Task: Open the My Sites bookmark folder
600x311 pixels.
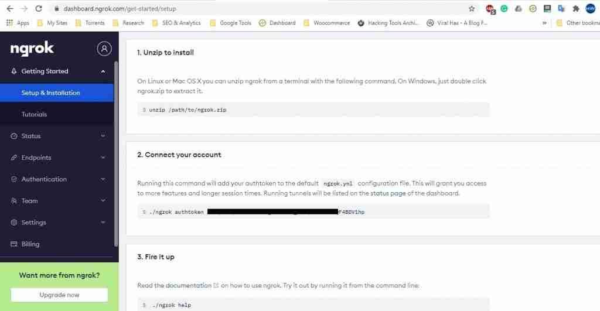Action: 52,23
